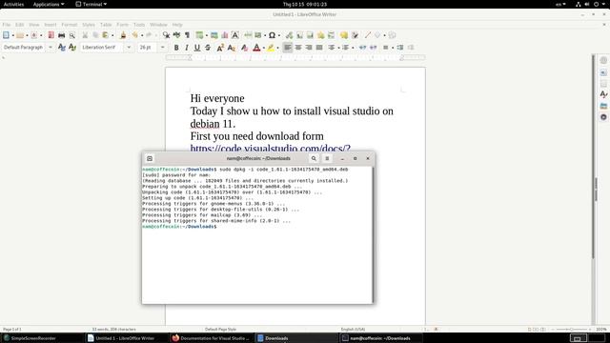
Task: Click the Insert Image icon
Action: click(213, 35)
